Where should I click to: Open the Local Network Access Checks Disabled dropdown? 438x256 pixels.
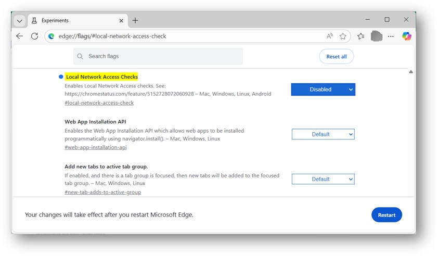click(323, 89)
